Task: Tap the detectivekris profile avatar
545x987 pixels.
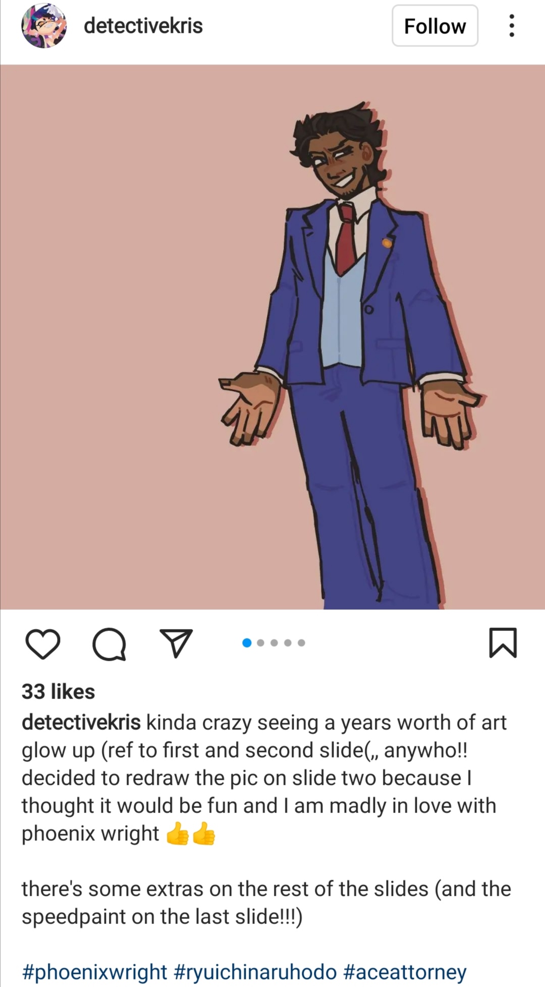Action: tap(44, 26)
